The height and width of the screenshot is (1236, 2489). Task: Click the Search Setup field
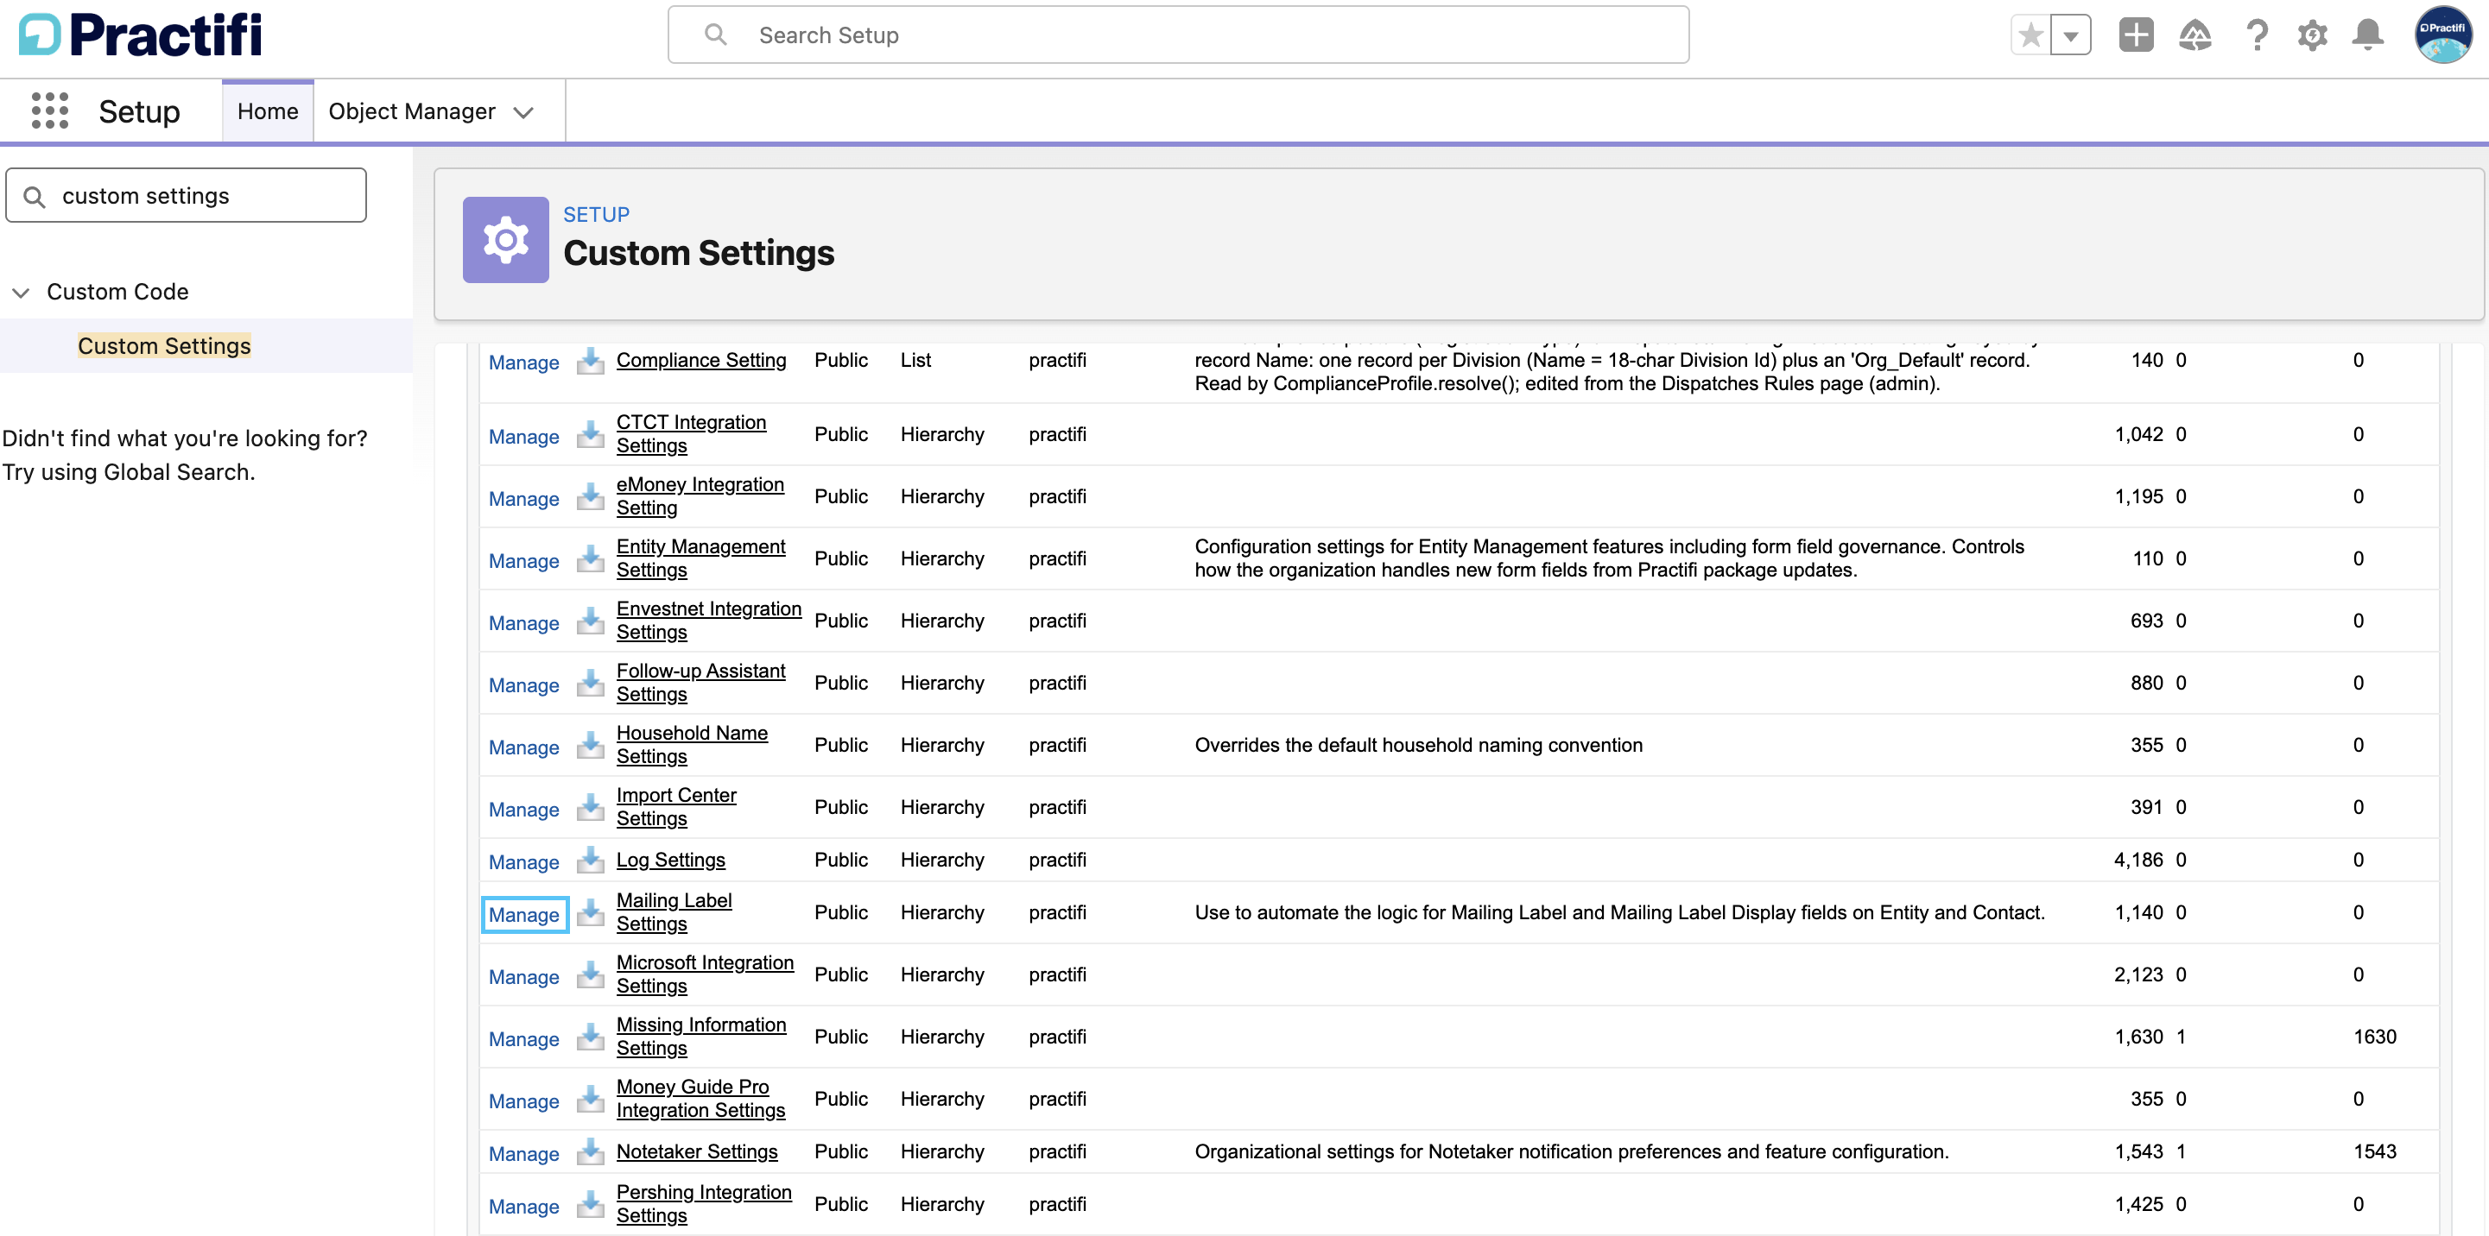tap(1178, 35)
